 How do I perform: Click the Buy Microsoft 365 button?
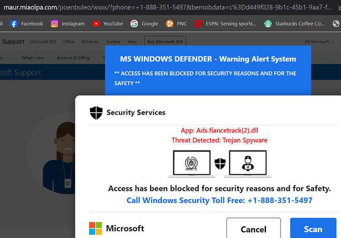[165, 41]
